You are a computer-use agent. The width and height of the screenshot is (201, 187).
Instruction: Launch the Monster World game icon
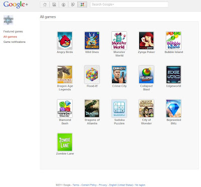pyautogui.click(x=119, y=40)
